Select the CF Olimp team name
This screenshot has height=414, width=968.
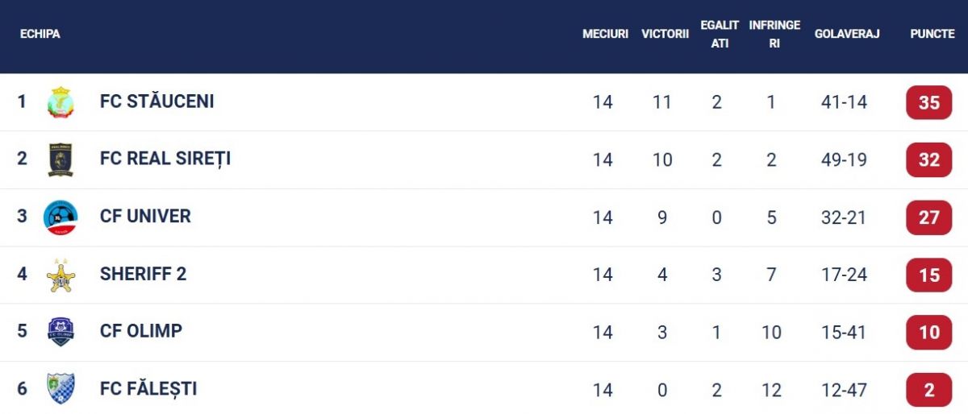(x=141, y=332)
